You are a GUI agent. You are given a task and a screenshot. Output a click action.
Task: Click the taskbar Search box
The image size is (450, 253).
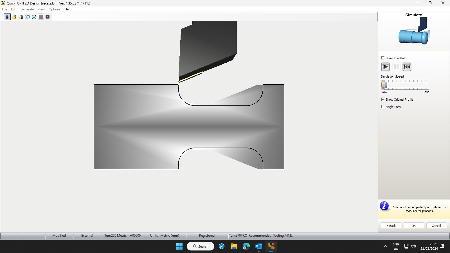point(201,247)
